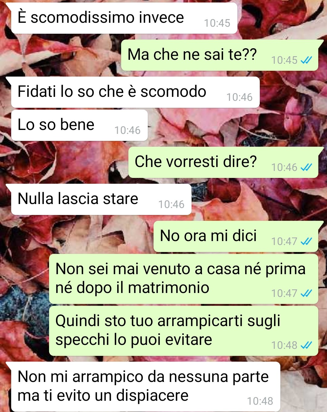
Task: Tap the 10:46 timestamp on "Lo so bene"
Action: pos(127,130)
